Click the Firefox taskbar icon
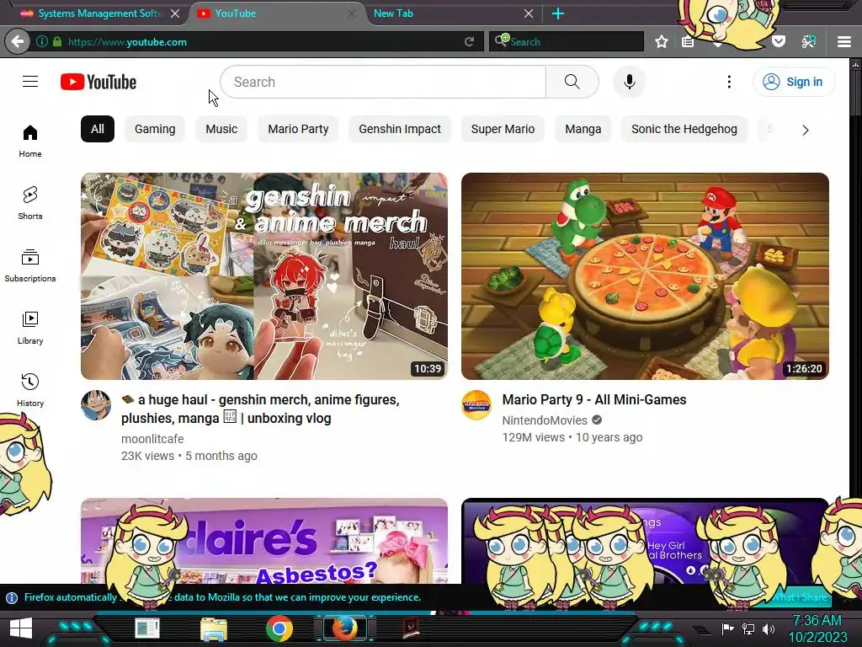The width and height of the screenshot is (862, 647). 344,628
